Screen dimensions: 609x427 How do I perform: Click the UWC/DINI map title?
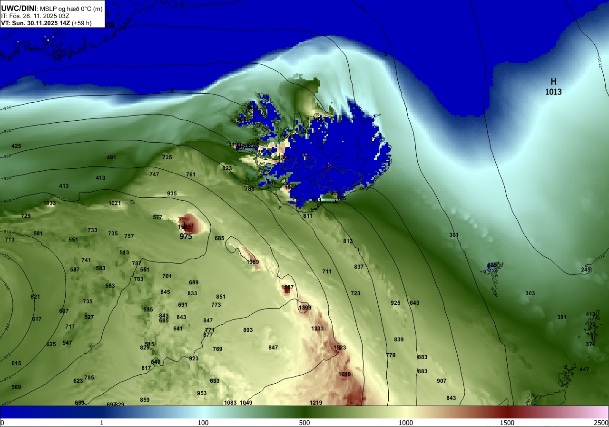19,8
